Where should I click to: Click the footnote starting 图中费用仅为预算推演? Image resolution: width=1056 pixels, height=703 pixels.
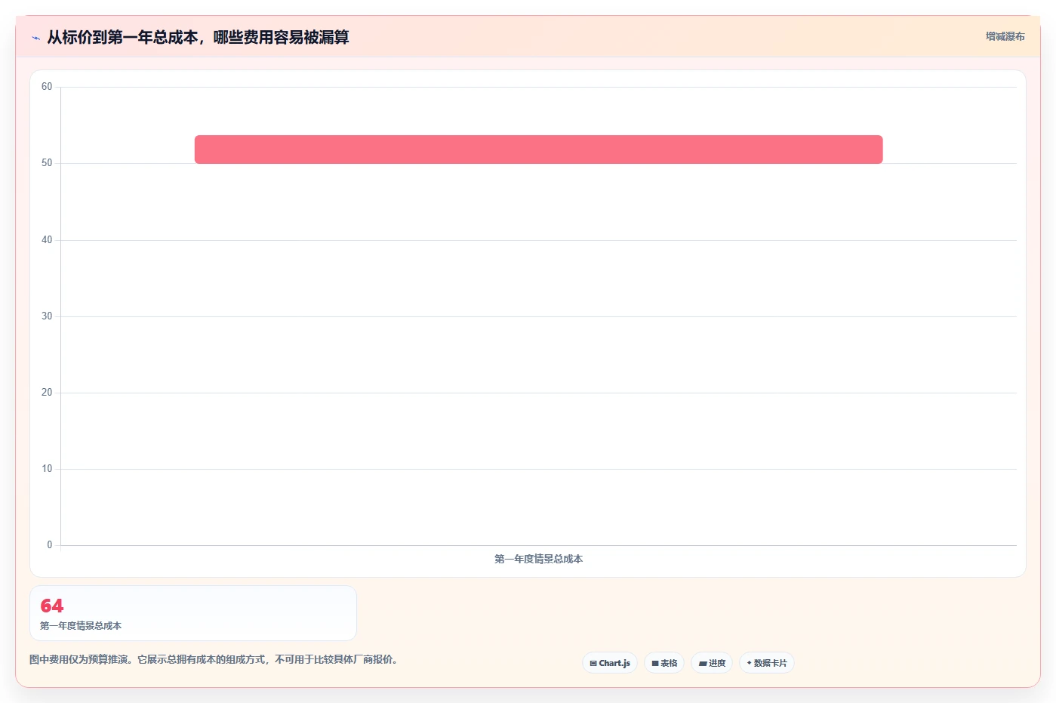pos(214,659)
